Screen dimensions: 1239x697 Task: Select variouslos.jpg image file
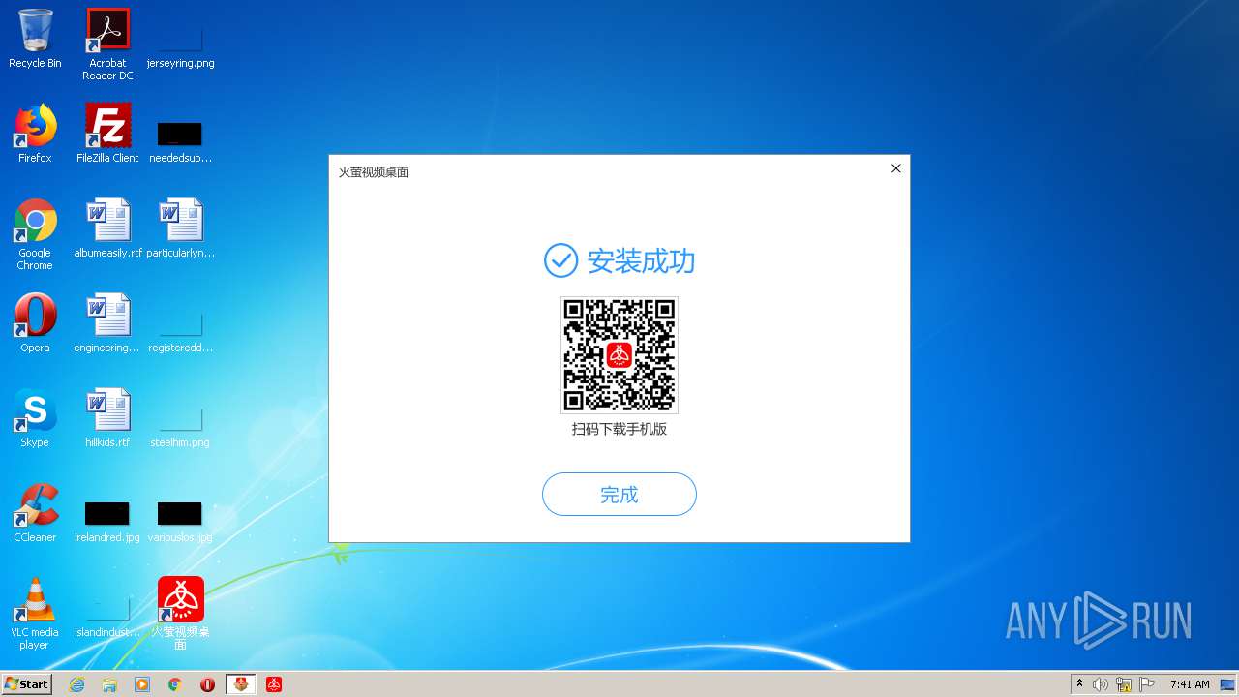click(x=180, y=521)
